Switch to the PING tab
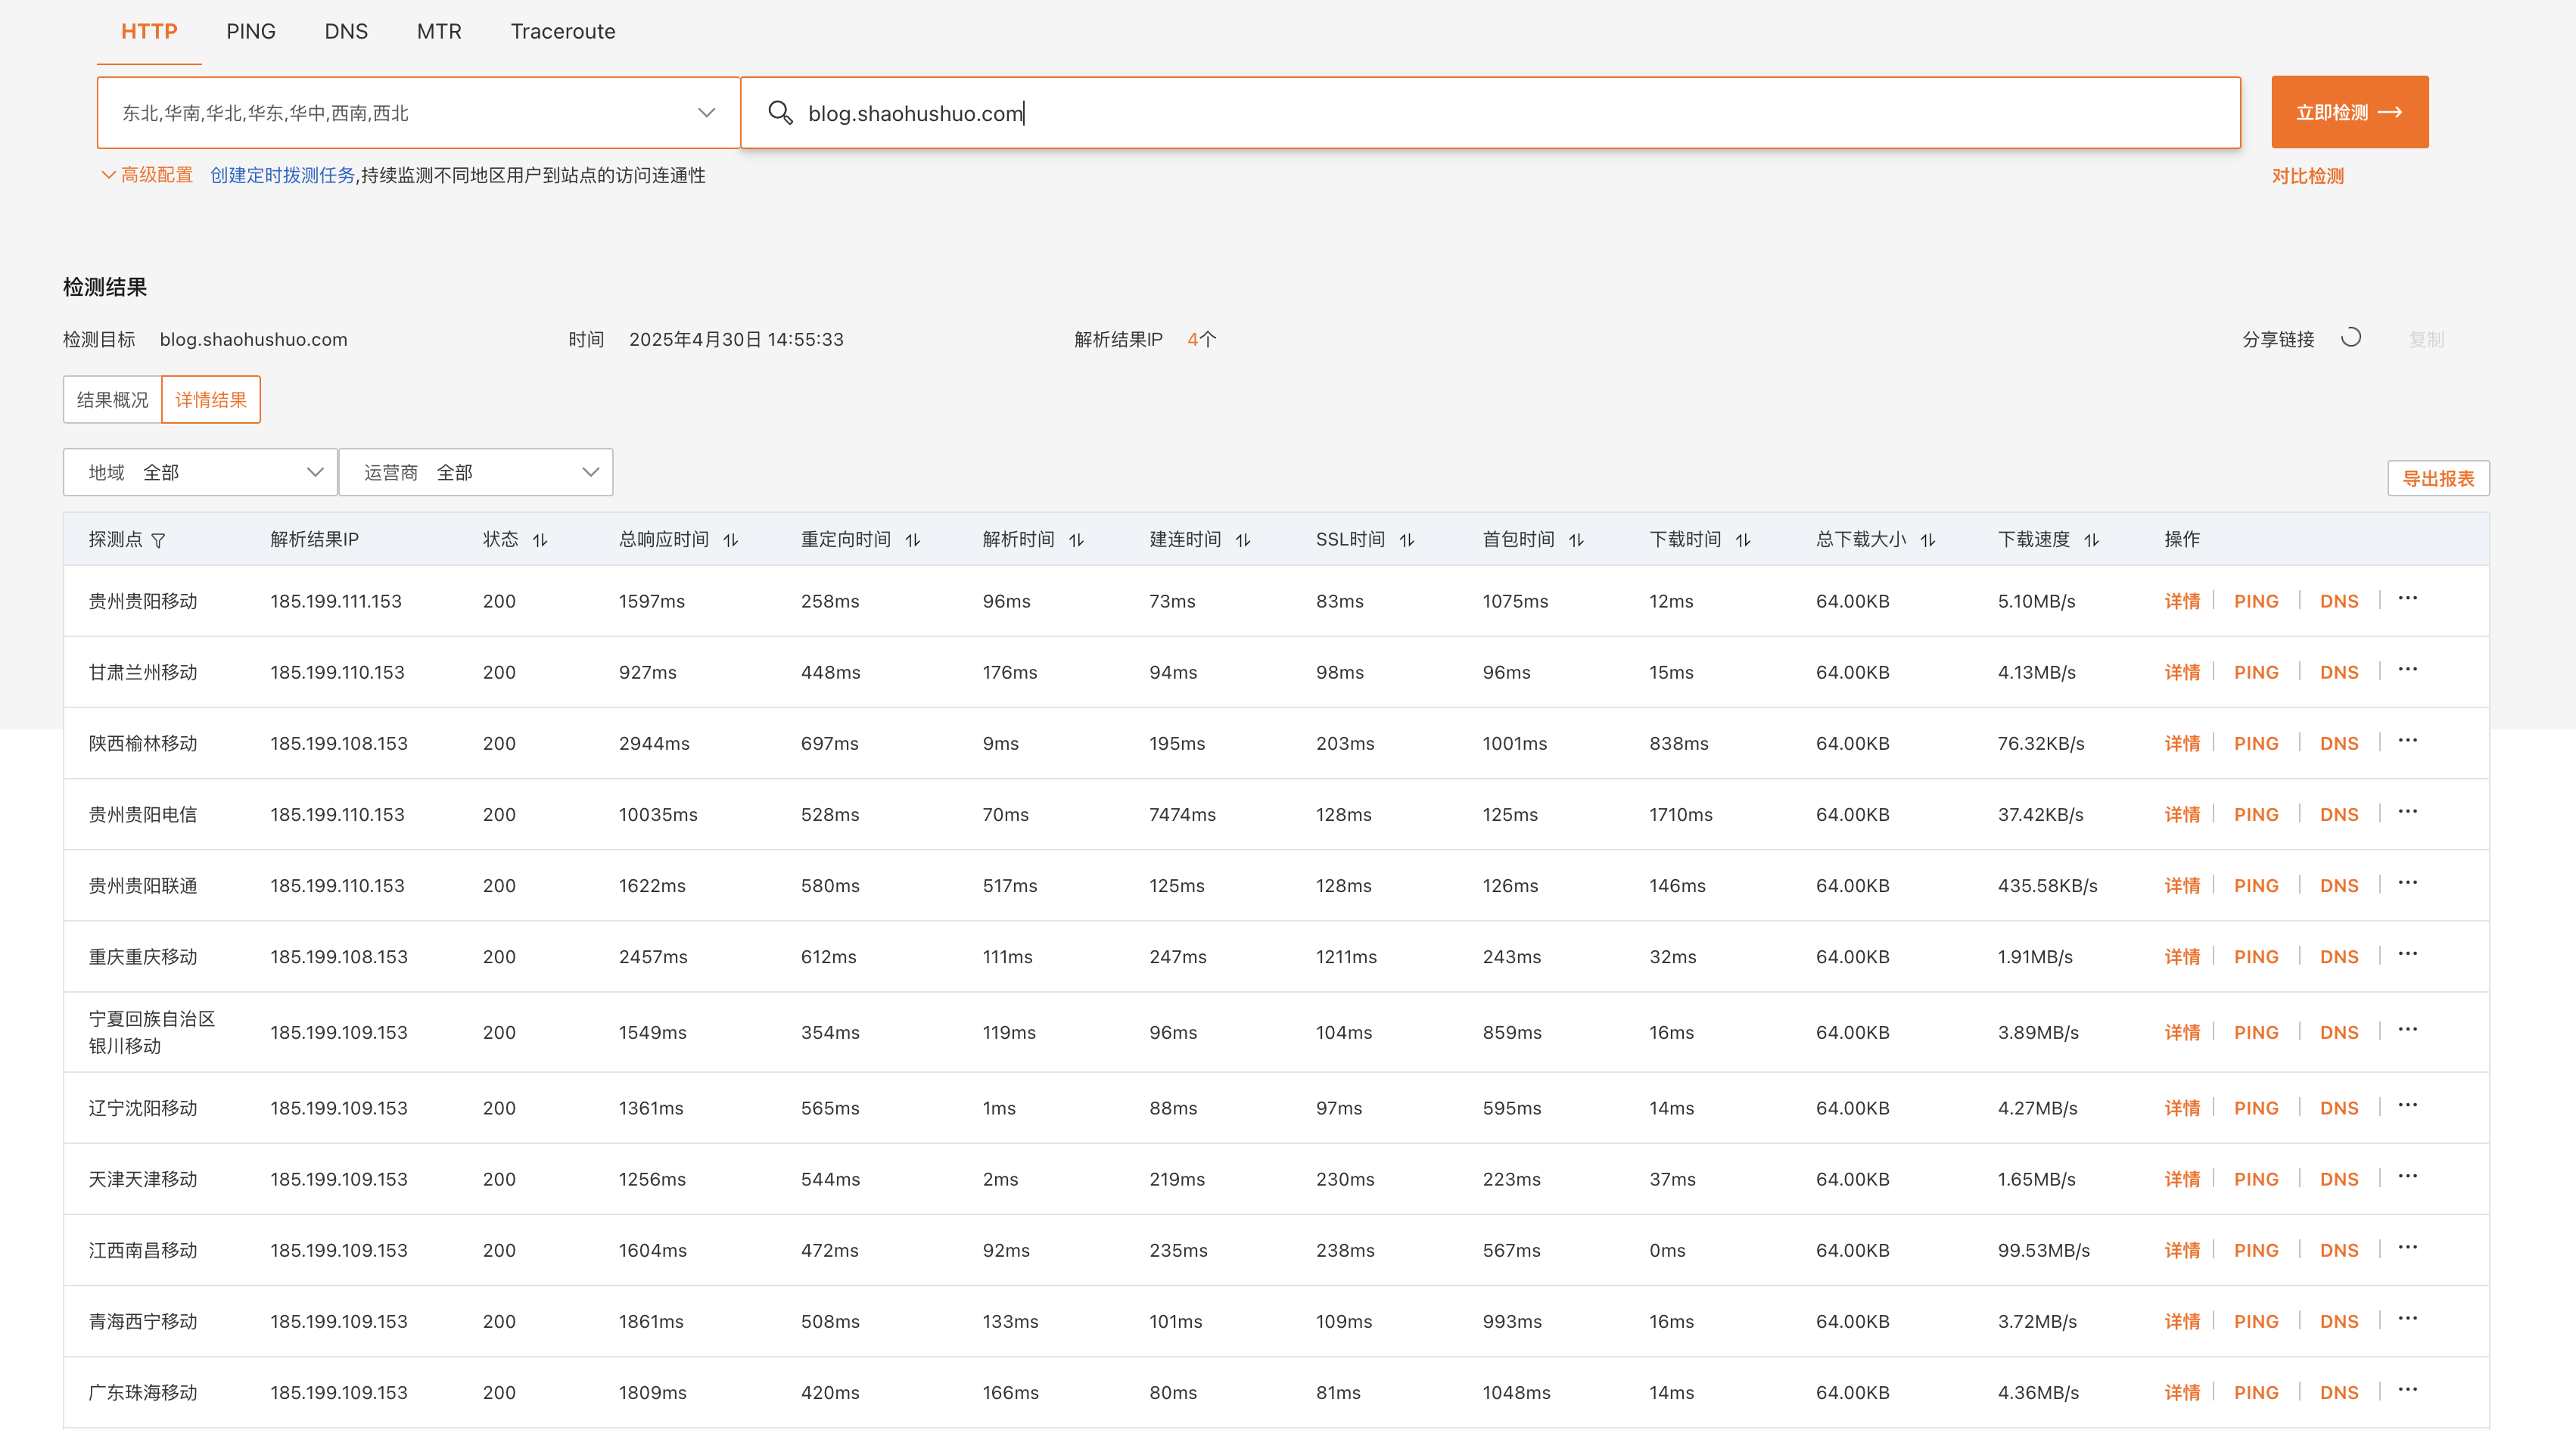The image size is (2576, 1430). click(250, 31)
